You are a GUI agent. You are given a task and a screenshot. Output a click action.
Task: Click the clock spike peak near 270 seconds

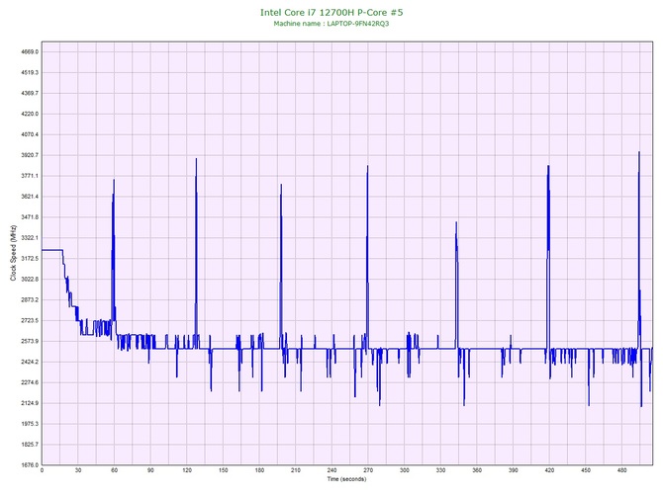pyautogui.click(x=367, y=166)
